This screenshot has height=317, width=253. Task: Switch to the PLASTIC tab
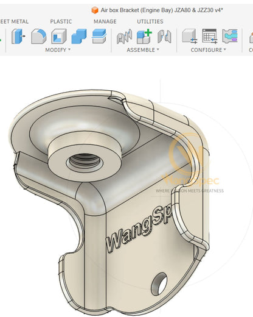click(61, 21)
